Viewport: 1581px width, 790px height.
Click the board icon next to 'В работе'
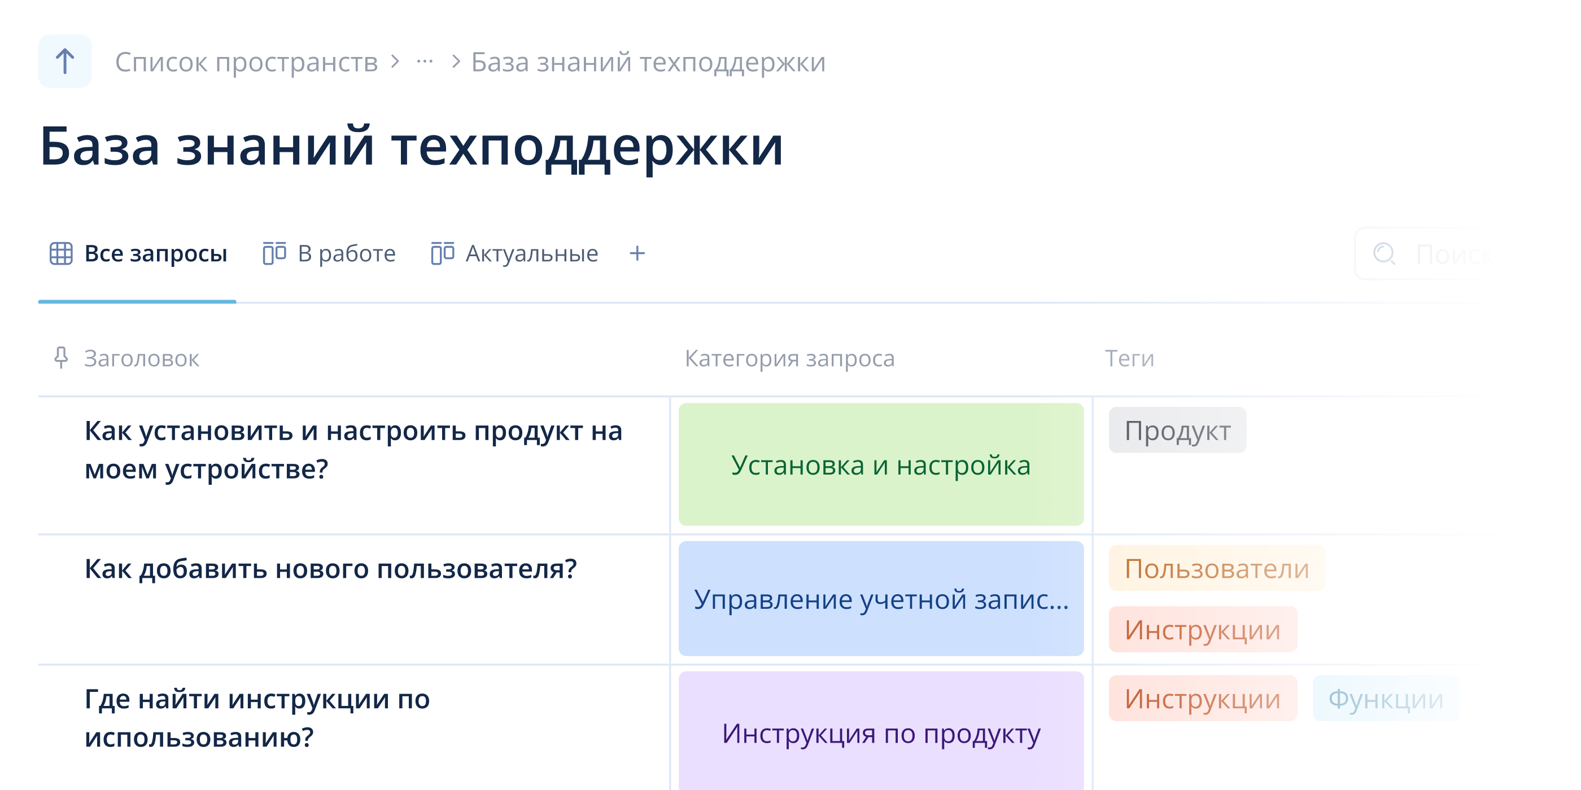click(x=274, y=253)
